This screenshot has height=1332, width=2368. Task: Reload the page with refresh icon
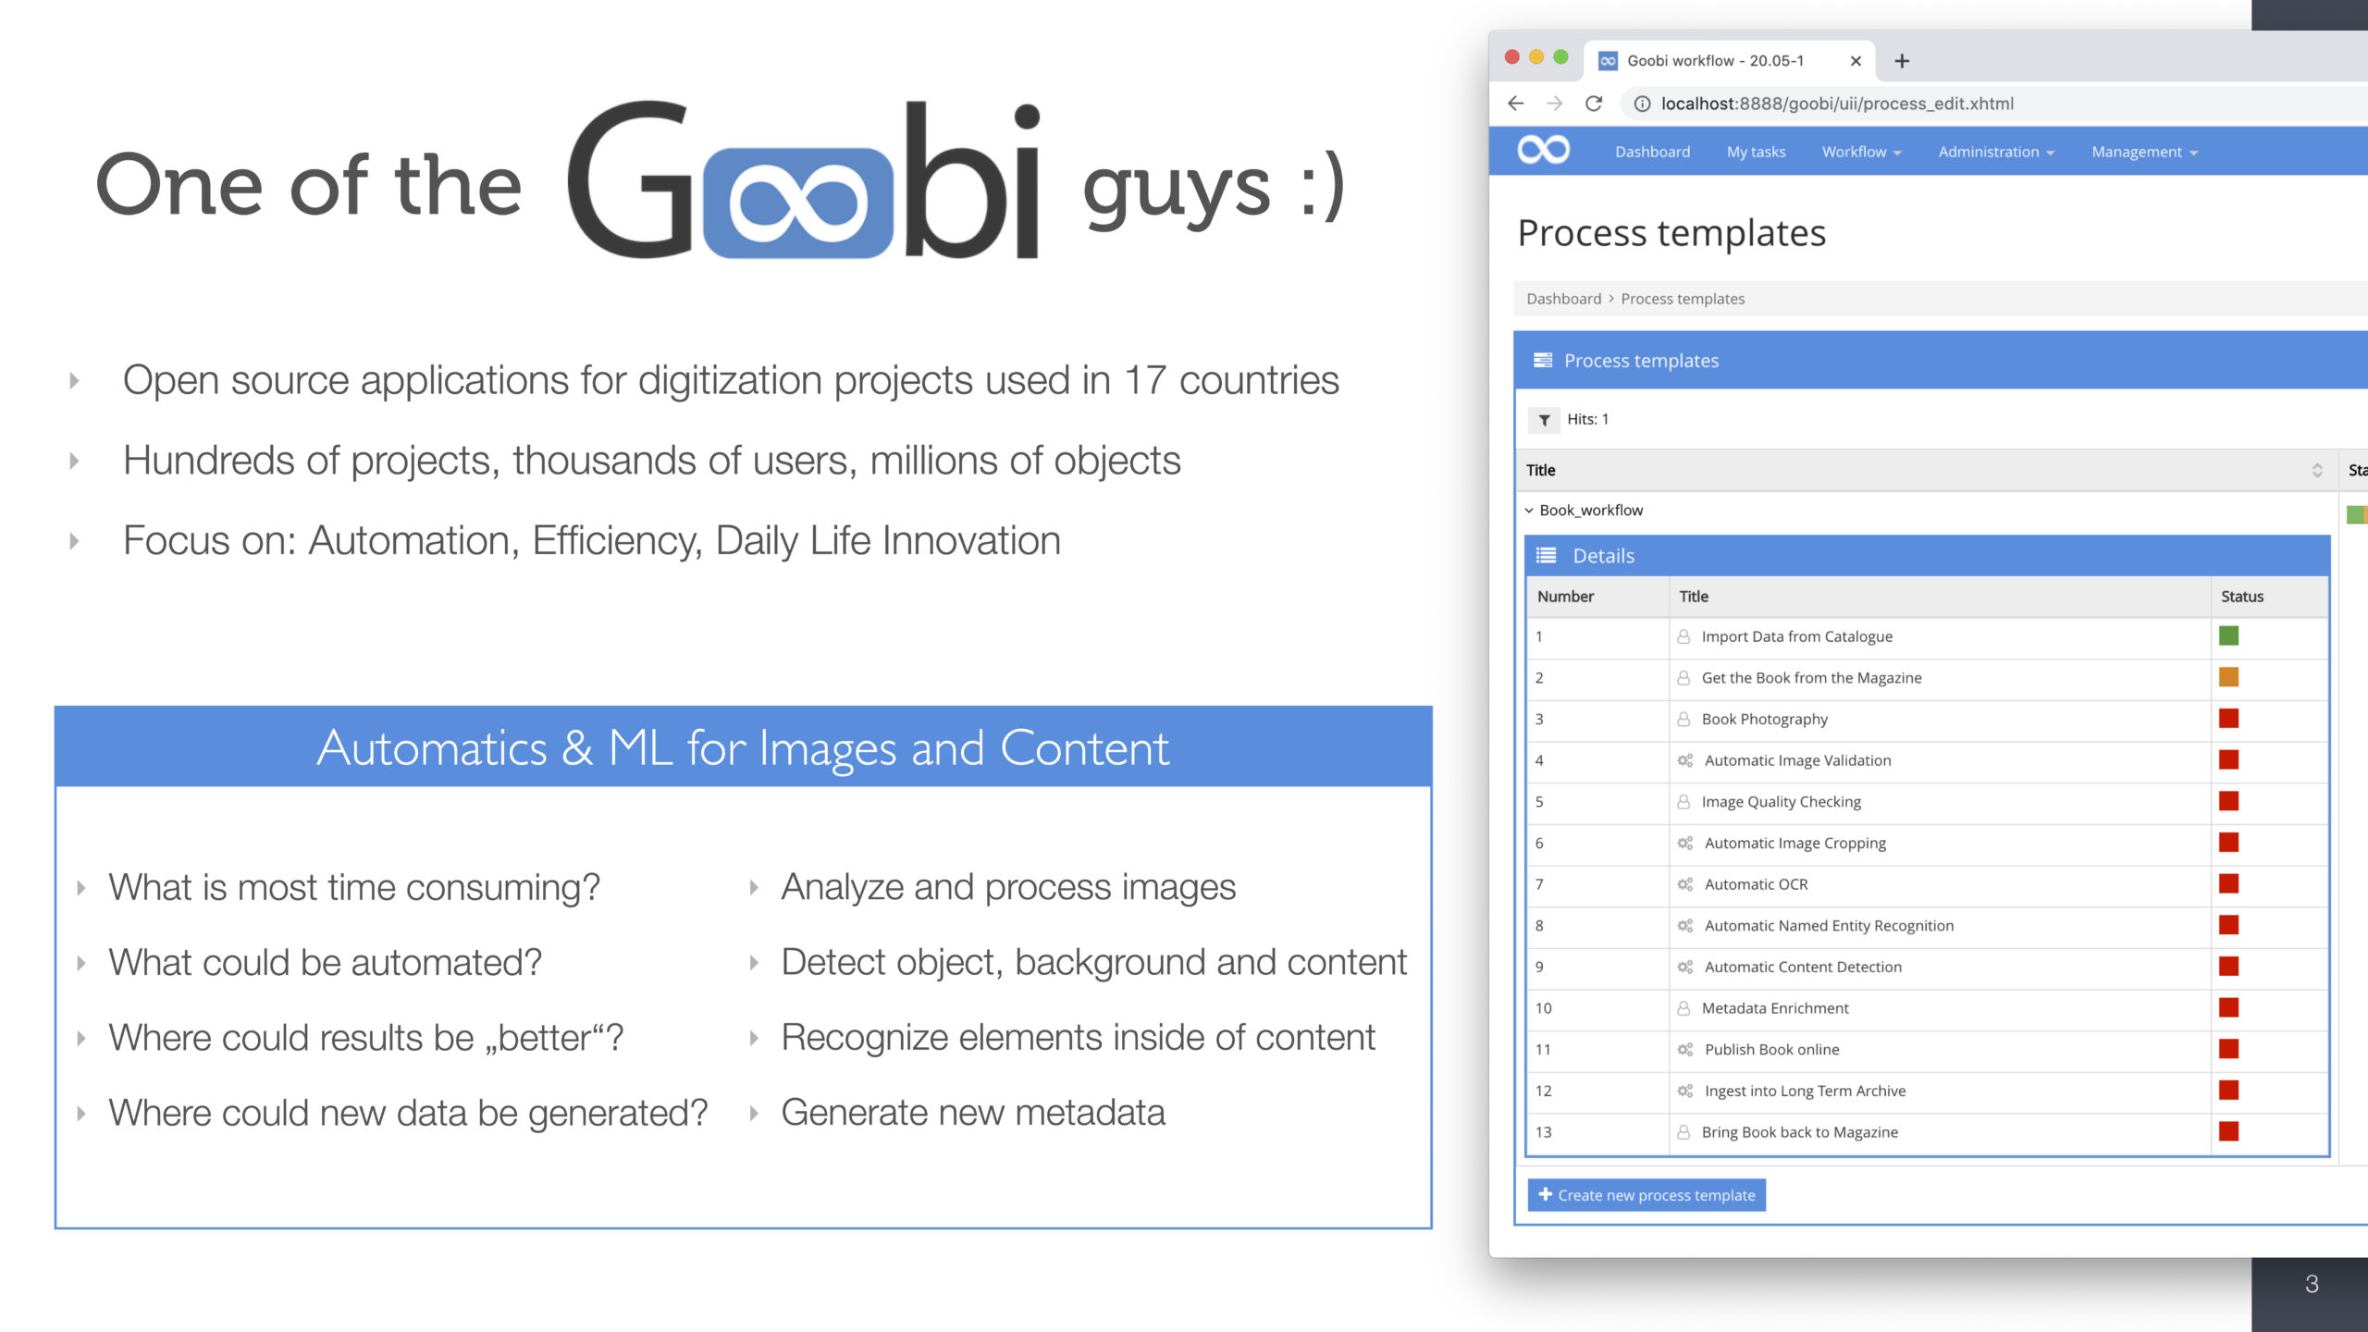coord(1593,104)
